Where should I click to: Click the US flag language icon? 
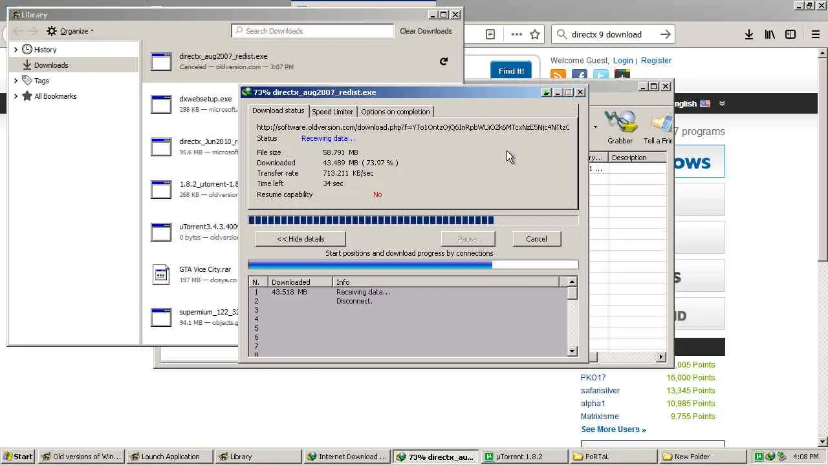pos(705,103)
